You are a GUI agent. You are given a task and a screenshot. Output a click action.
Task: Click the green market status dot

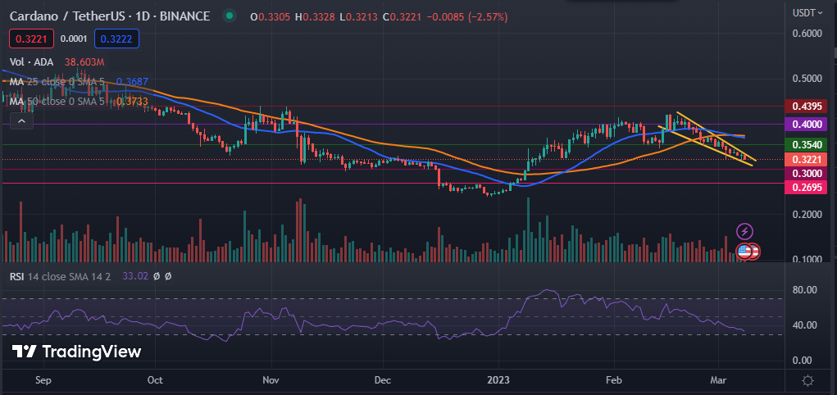pos(229,16)
